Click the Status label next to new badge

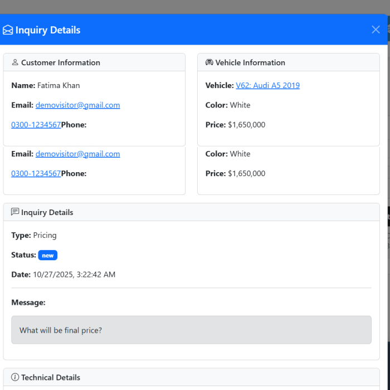[23, 255]
